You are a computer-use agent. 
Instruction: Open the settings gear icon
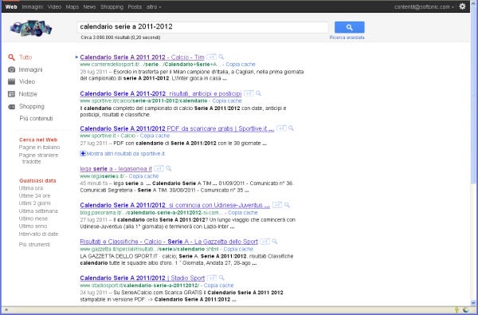point(462,6)
